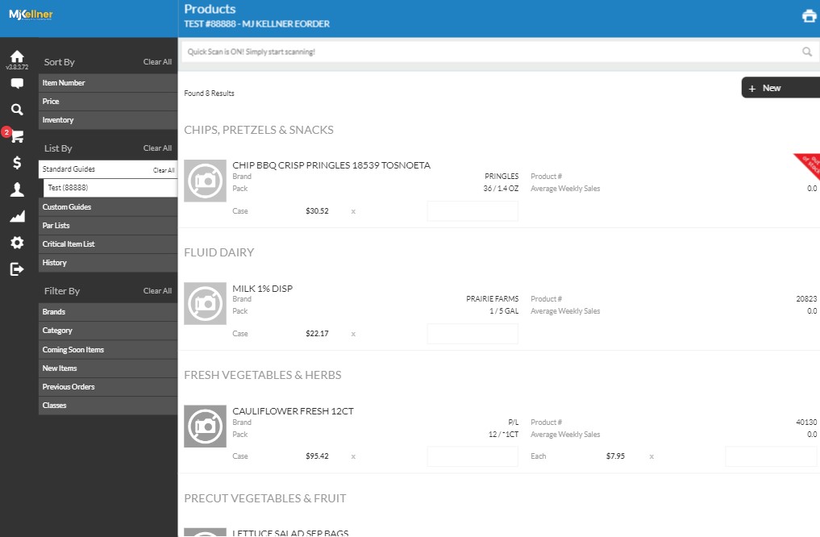Image resolution: width=820 pixels, height=537 pixels.
Task: Expand the Category filter
Action: click(108, 331)
